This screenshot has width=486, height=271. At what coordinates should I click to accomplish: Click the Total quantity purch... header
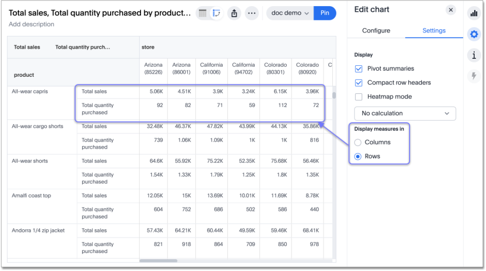83,47
